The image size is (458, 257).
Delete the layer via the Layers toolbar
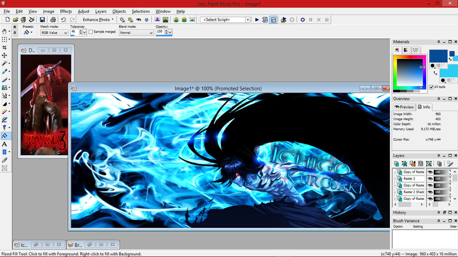pyautogui.click(x=439, y=164)
